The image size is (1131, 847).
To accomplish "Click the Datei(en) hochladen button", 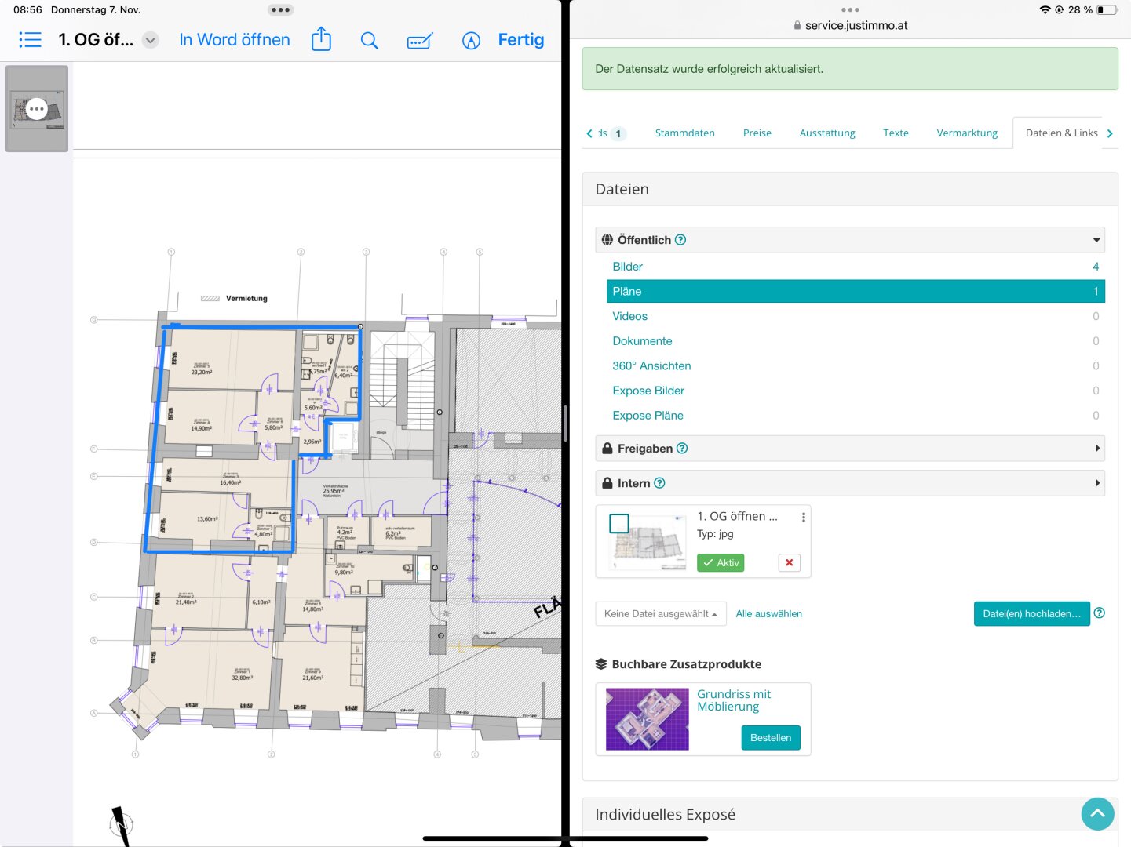I will (x=1031, y=614).
